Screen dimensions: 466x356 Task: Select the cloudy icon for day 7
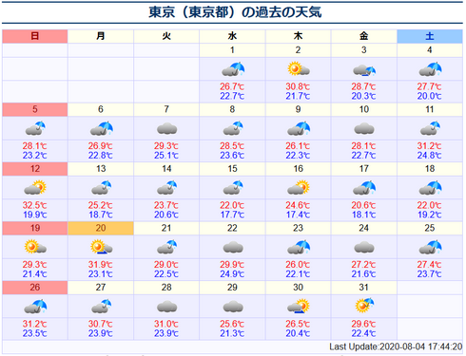pos(166,129)
